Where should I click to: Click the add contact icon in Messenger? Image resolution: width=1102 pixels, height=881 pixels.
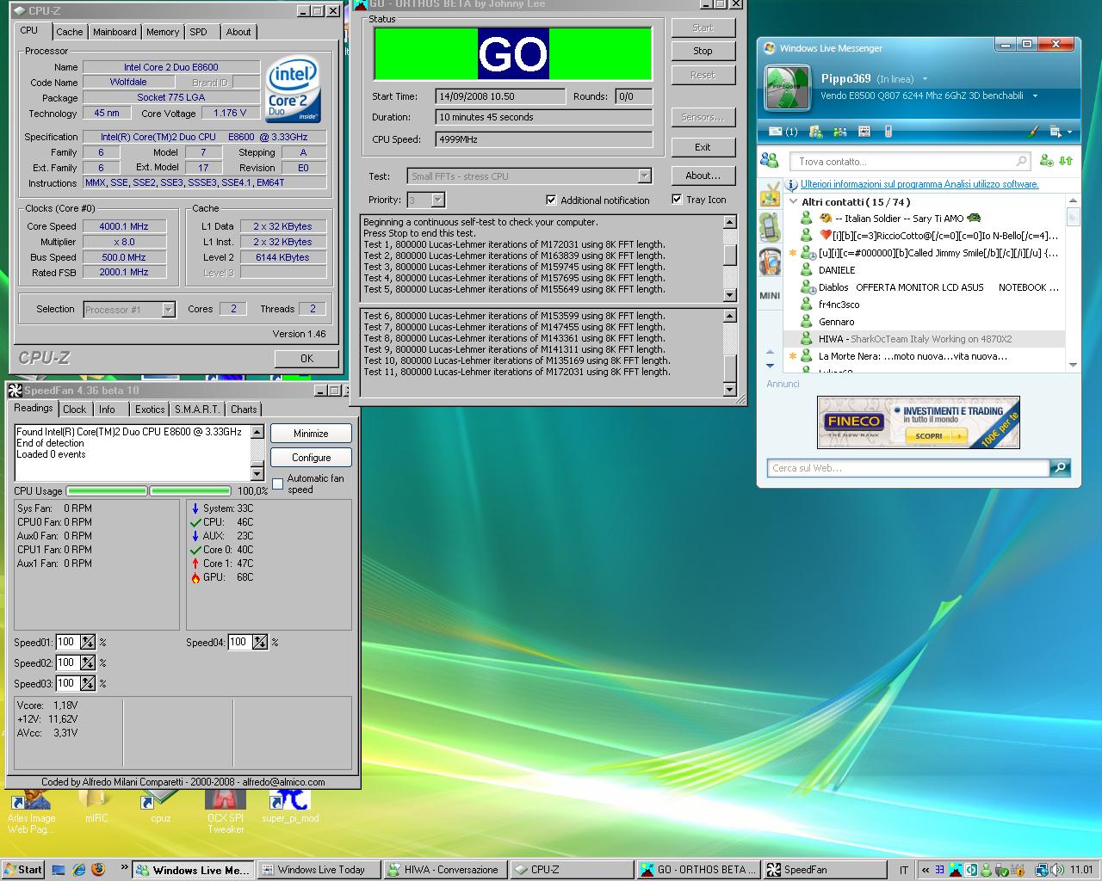1046,160
